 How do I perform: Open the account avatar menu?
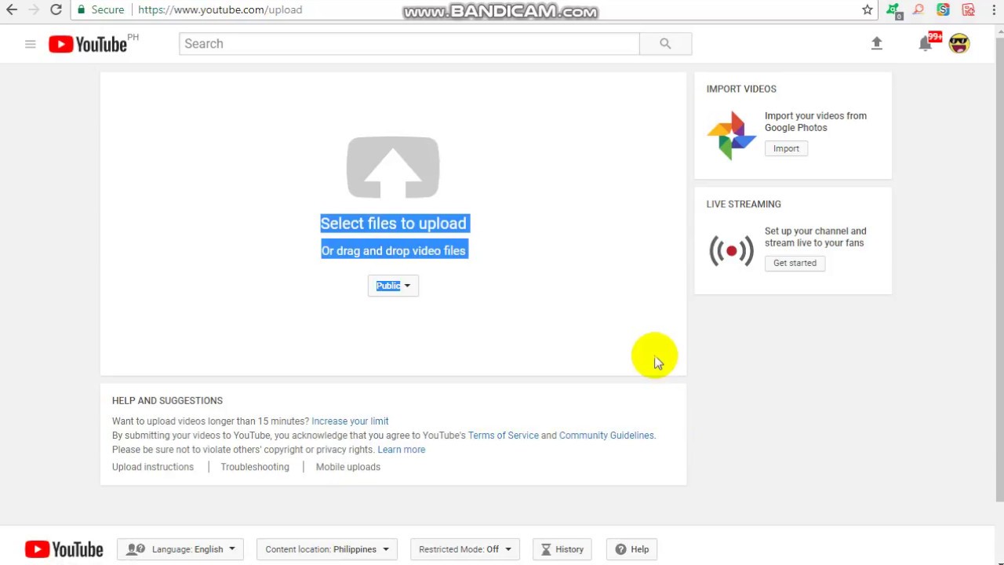959,44
